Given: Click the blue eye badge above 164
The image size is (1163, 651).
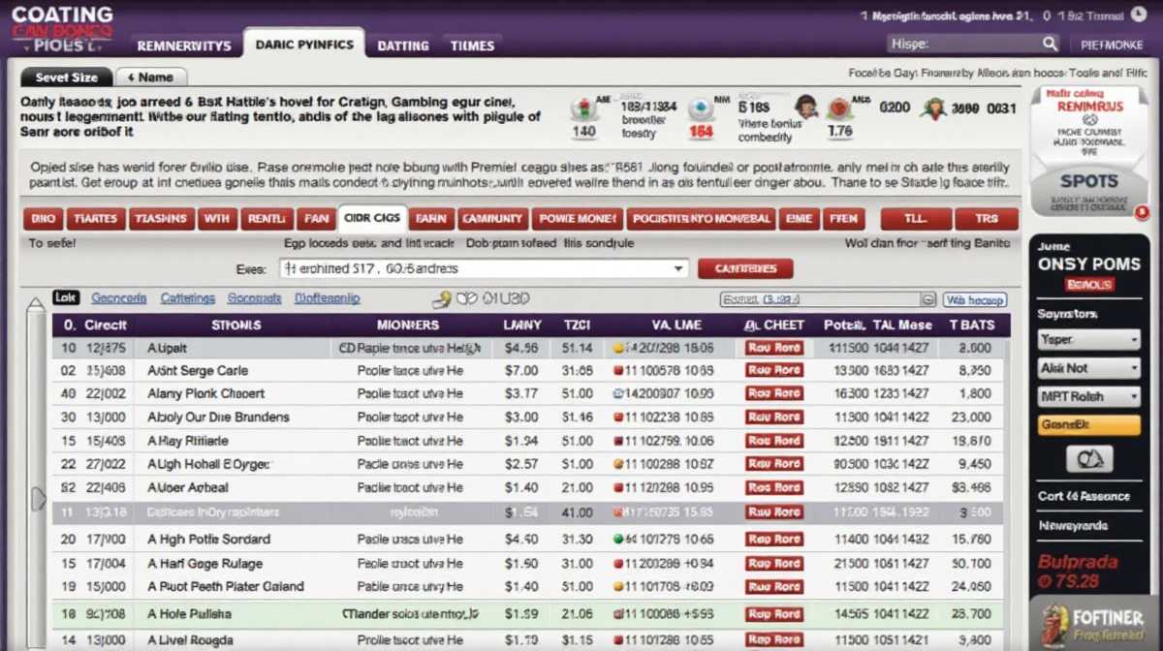Looking at the screenshot, I should coord(700,108).
